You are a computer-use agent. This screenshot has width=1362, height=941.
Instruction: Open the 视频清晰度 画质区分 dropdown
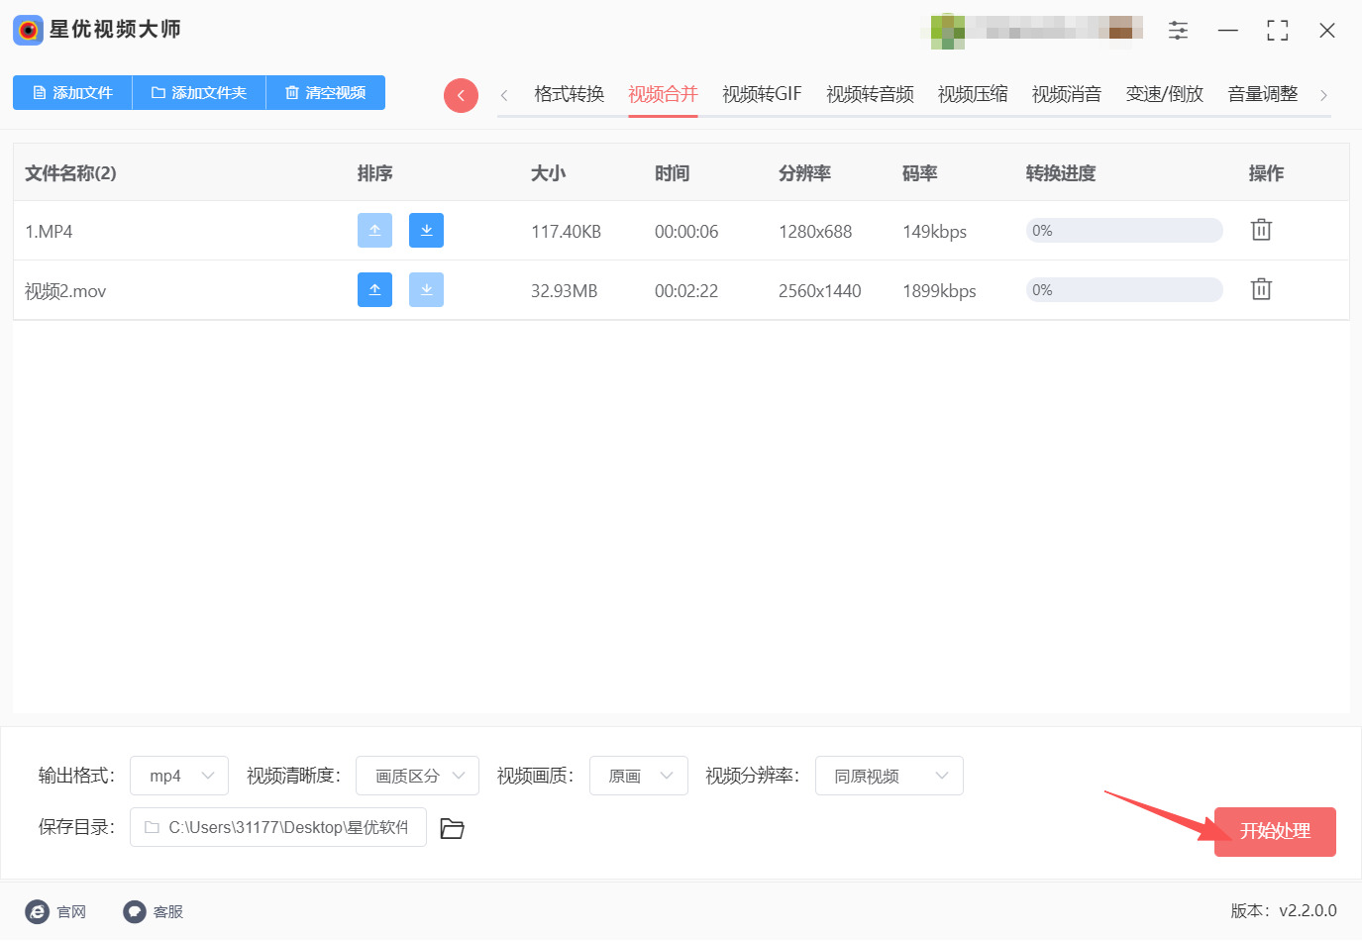click(x=417, y=776)
